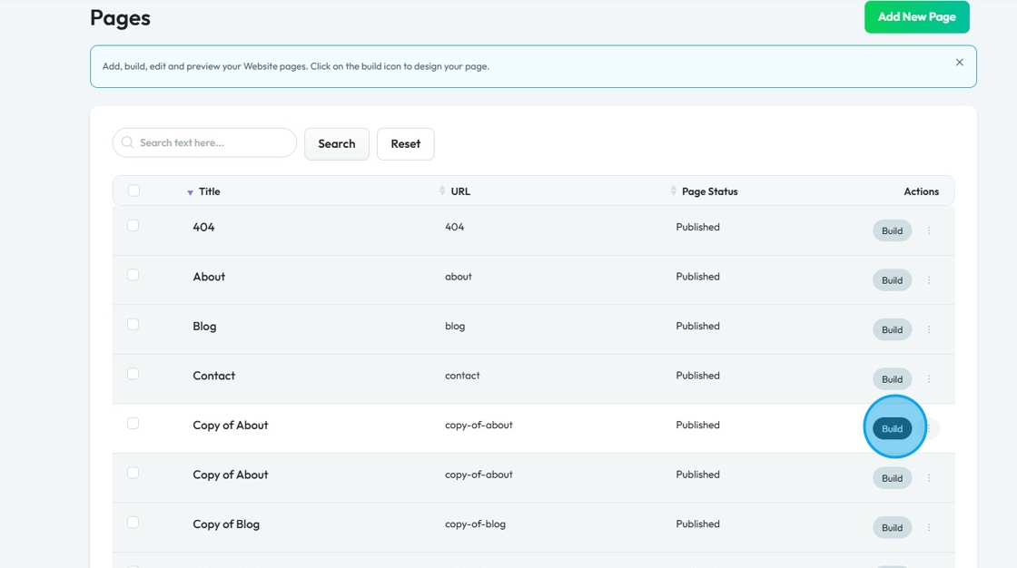Build the Blog page

click(892, 329)
